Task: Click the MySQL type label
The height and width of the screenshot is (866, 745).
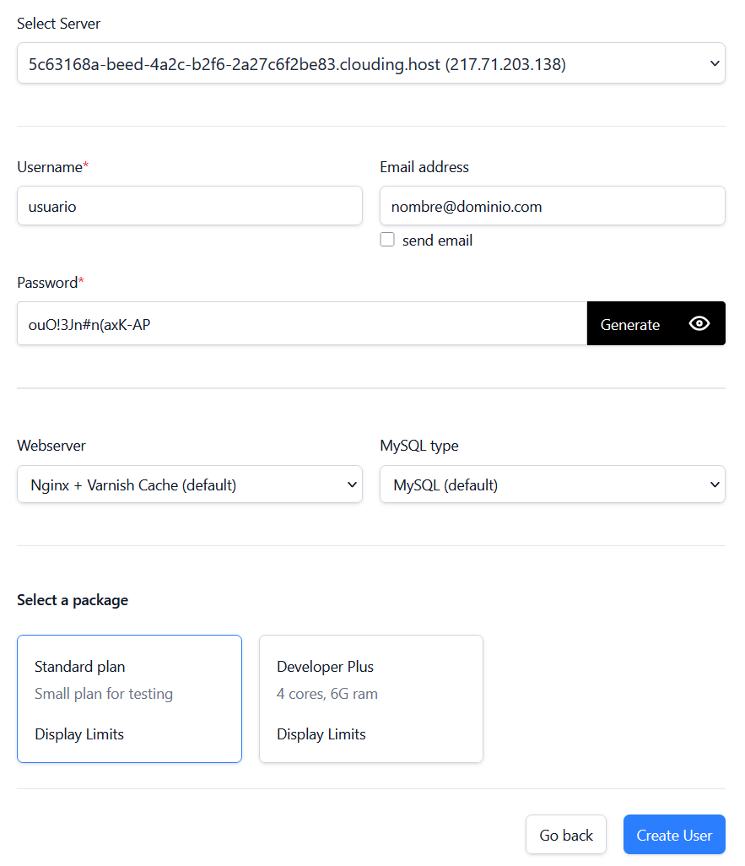Action: point(419,446)
